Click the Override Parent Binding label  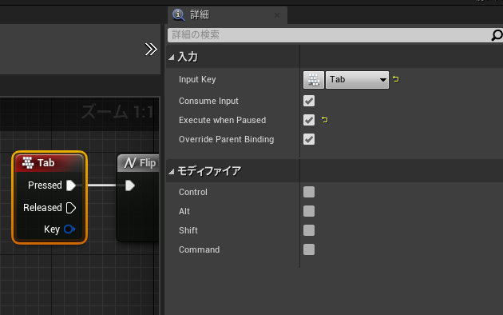tap(227, 139)
